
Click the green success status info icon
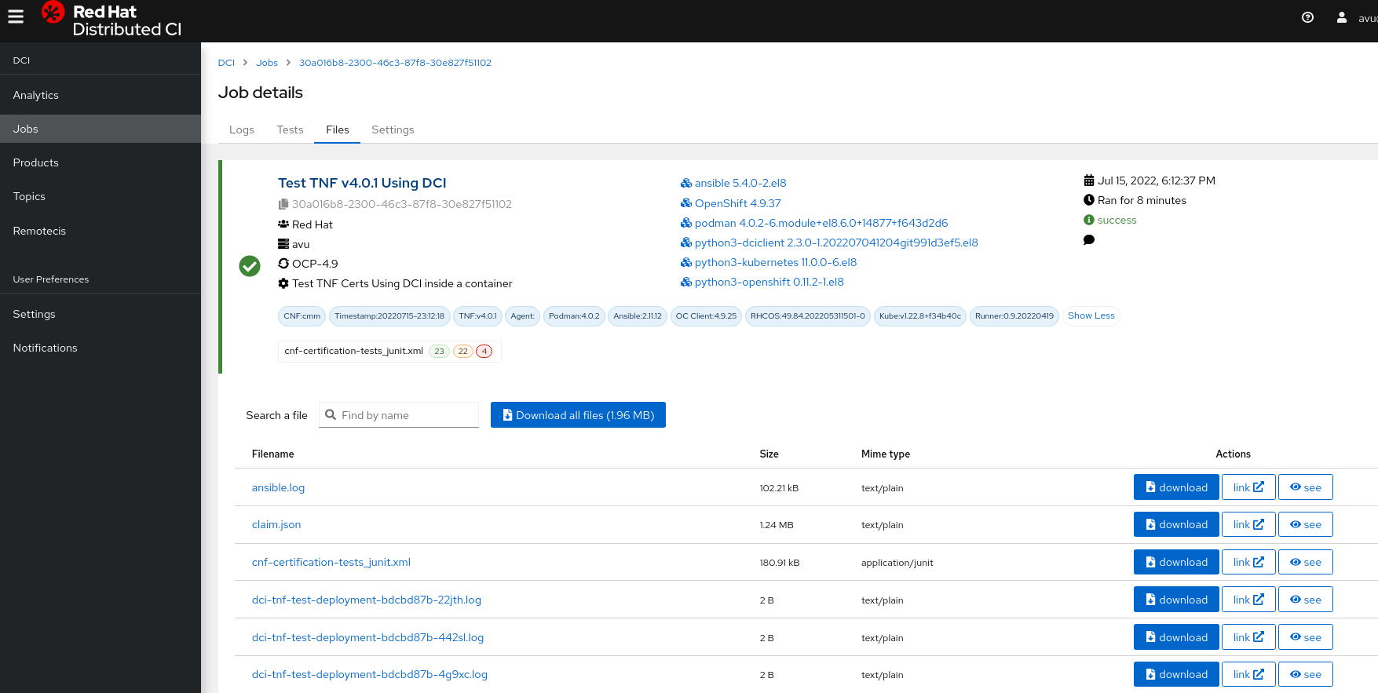point(1089,221)
